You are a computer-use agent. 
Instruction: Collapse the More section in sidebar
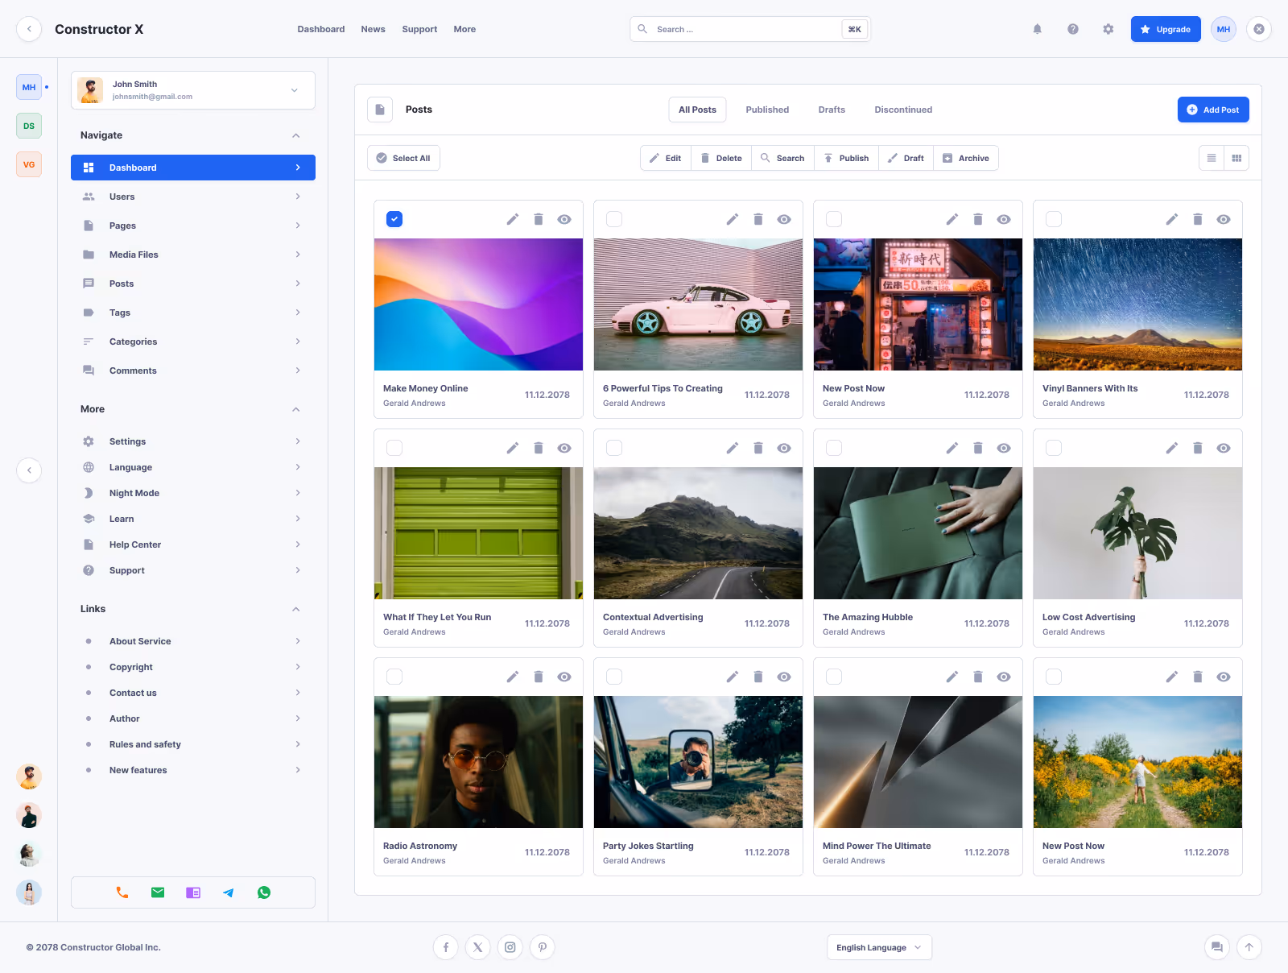pos(296,409)
